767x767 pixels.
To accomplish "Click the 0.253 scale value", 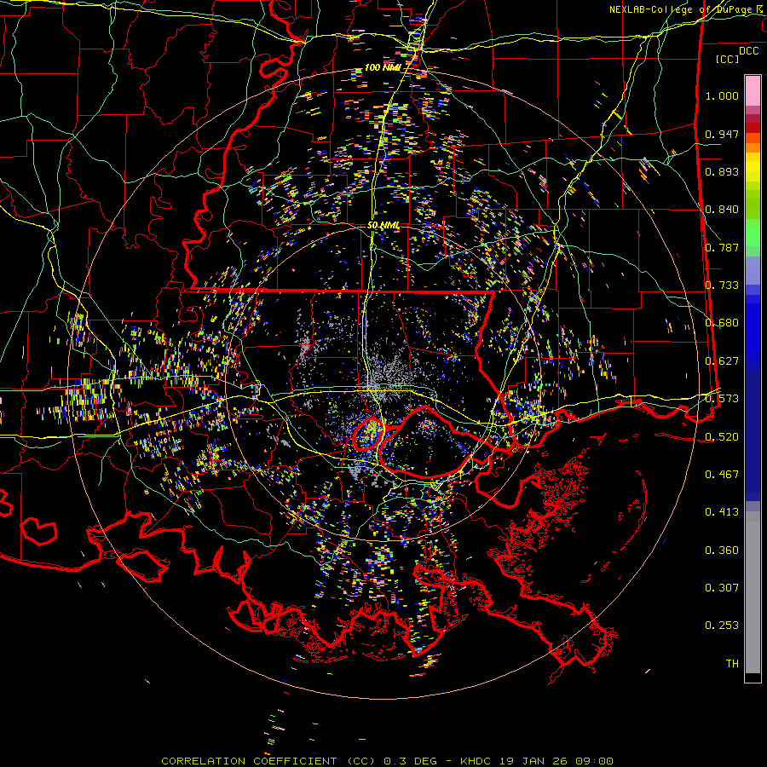I will point(722,626).
